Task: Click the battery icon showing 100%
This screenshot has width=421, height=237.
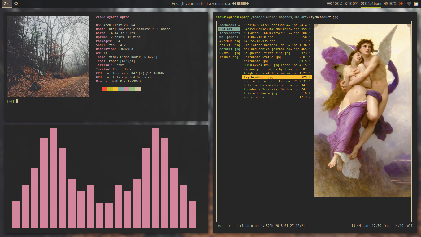Action: pyautogui.click(x=329, y=4)
